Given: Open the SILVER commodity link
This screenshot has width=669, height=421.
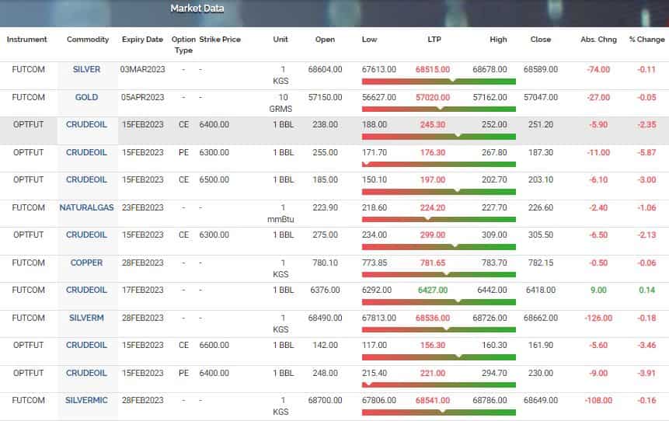Looking at the screenshot, I should click(86, 69).
